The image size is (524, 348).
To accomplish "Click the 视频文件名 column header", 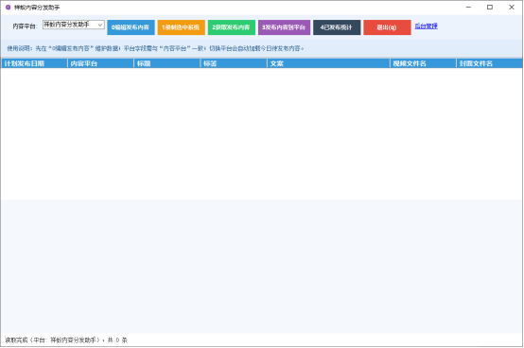I will [423, 63].
